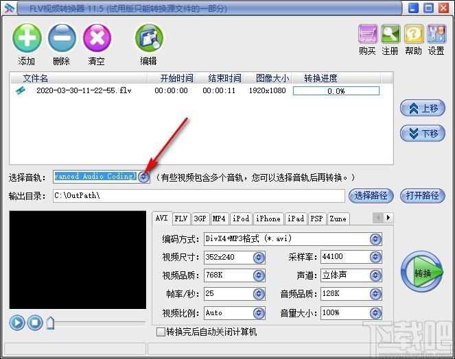Open the volume (音量大小) dropdown
The width and height of the screenshot is (455, 359).
[x=375, y=313]
